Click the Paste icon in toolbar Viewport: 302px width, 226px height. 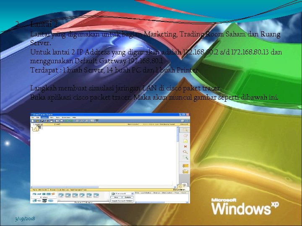pos(62,121)
